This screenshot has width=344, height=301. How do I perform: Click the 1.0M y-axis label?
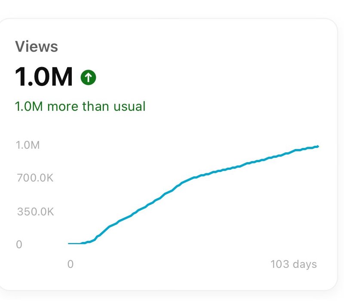click(28, 145)
